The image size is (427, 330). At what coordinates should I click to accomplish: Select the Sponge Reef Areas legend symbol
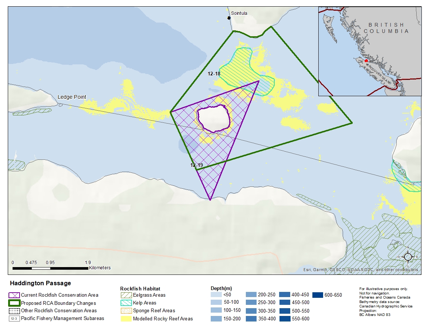[126, 311]
